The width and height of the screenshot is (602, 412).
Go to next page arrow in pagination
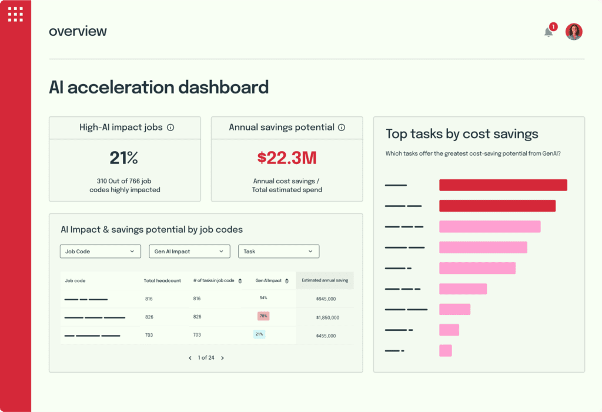(222, 357)
